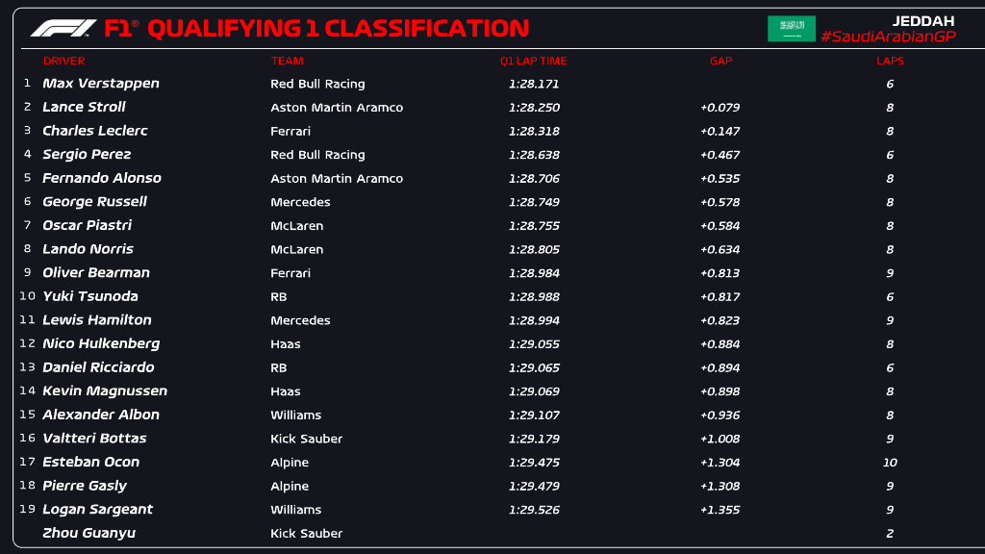Click the Qualifying 1 Classification title
This screenshot has width=985, height=554.
click(x=339, y=29)
